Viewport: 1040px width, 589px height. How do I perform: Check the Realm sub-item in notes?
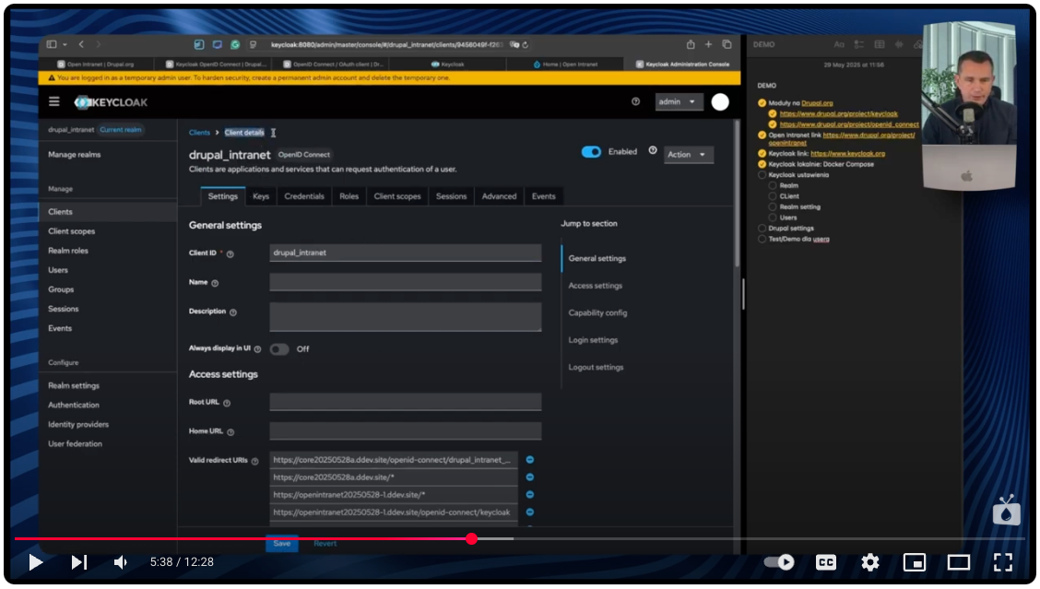(773, 185)
